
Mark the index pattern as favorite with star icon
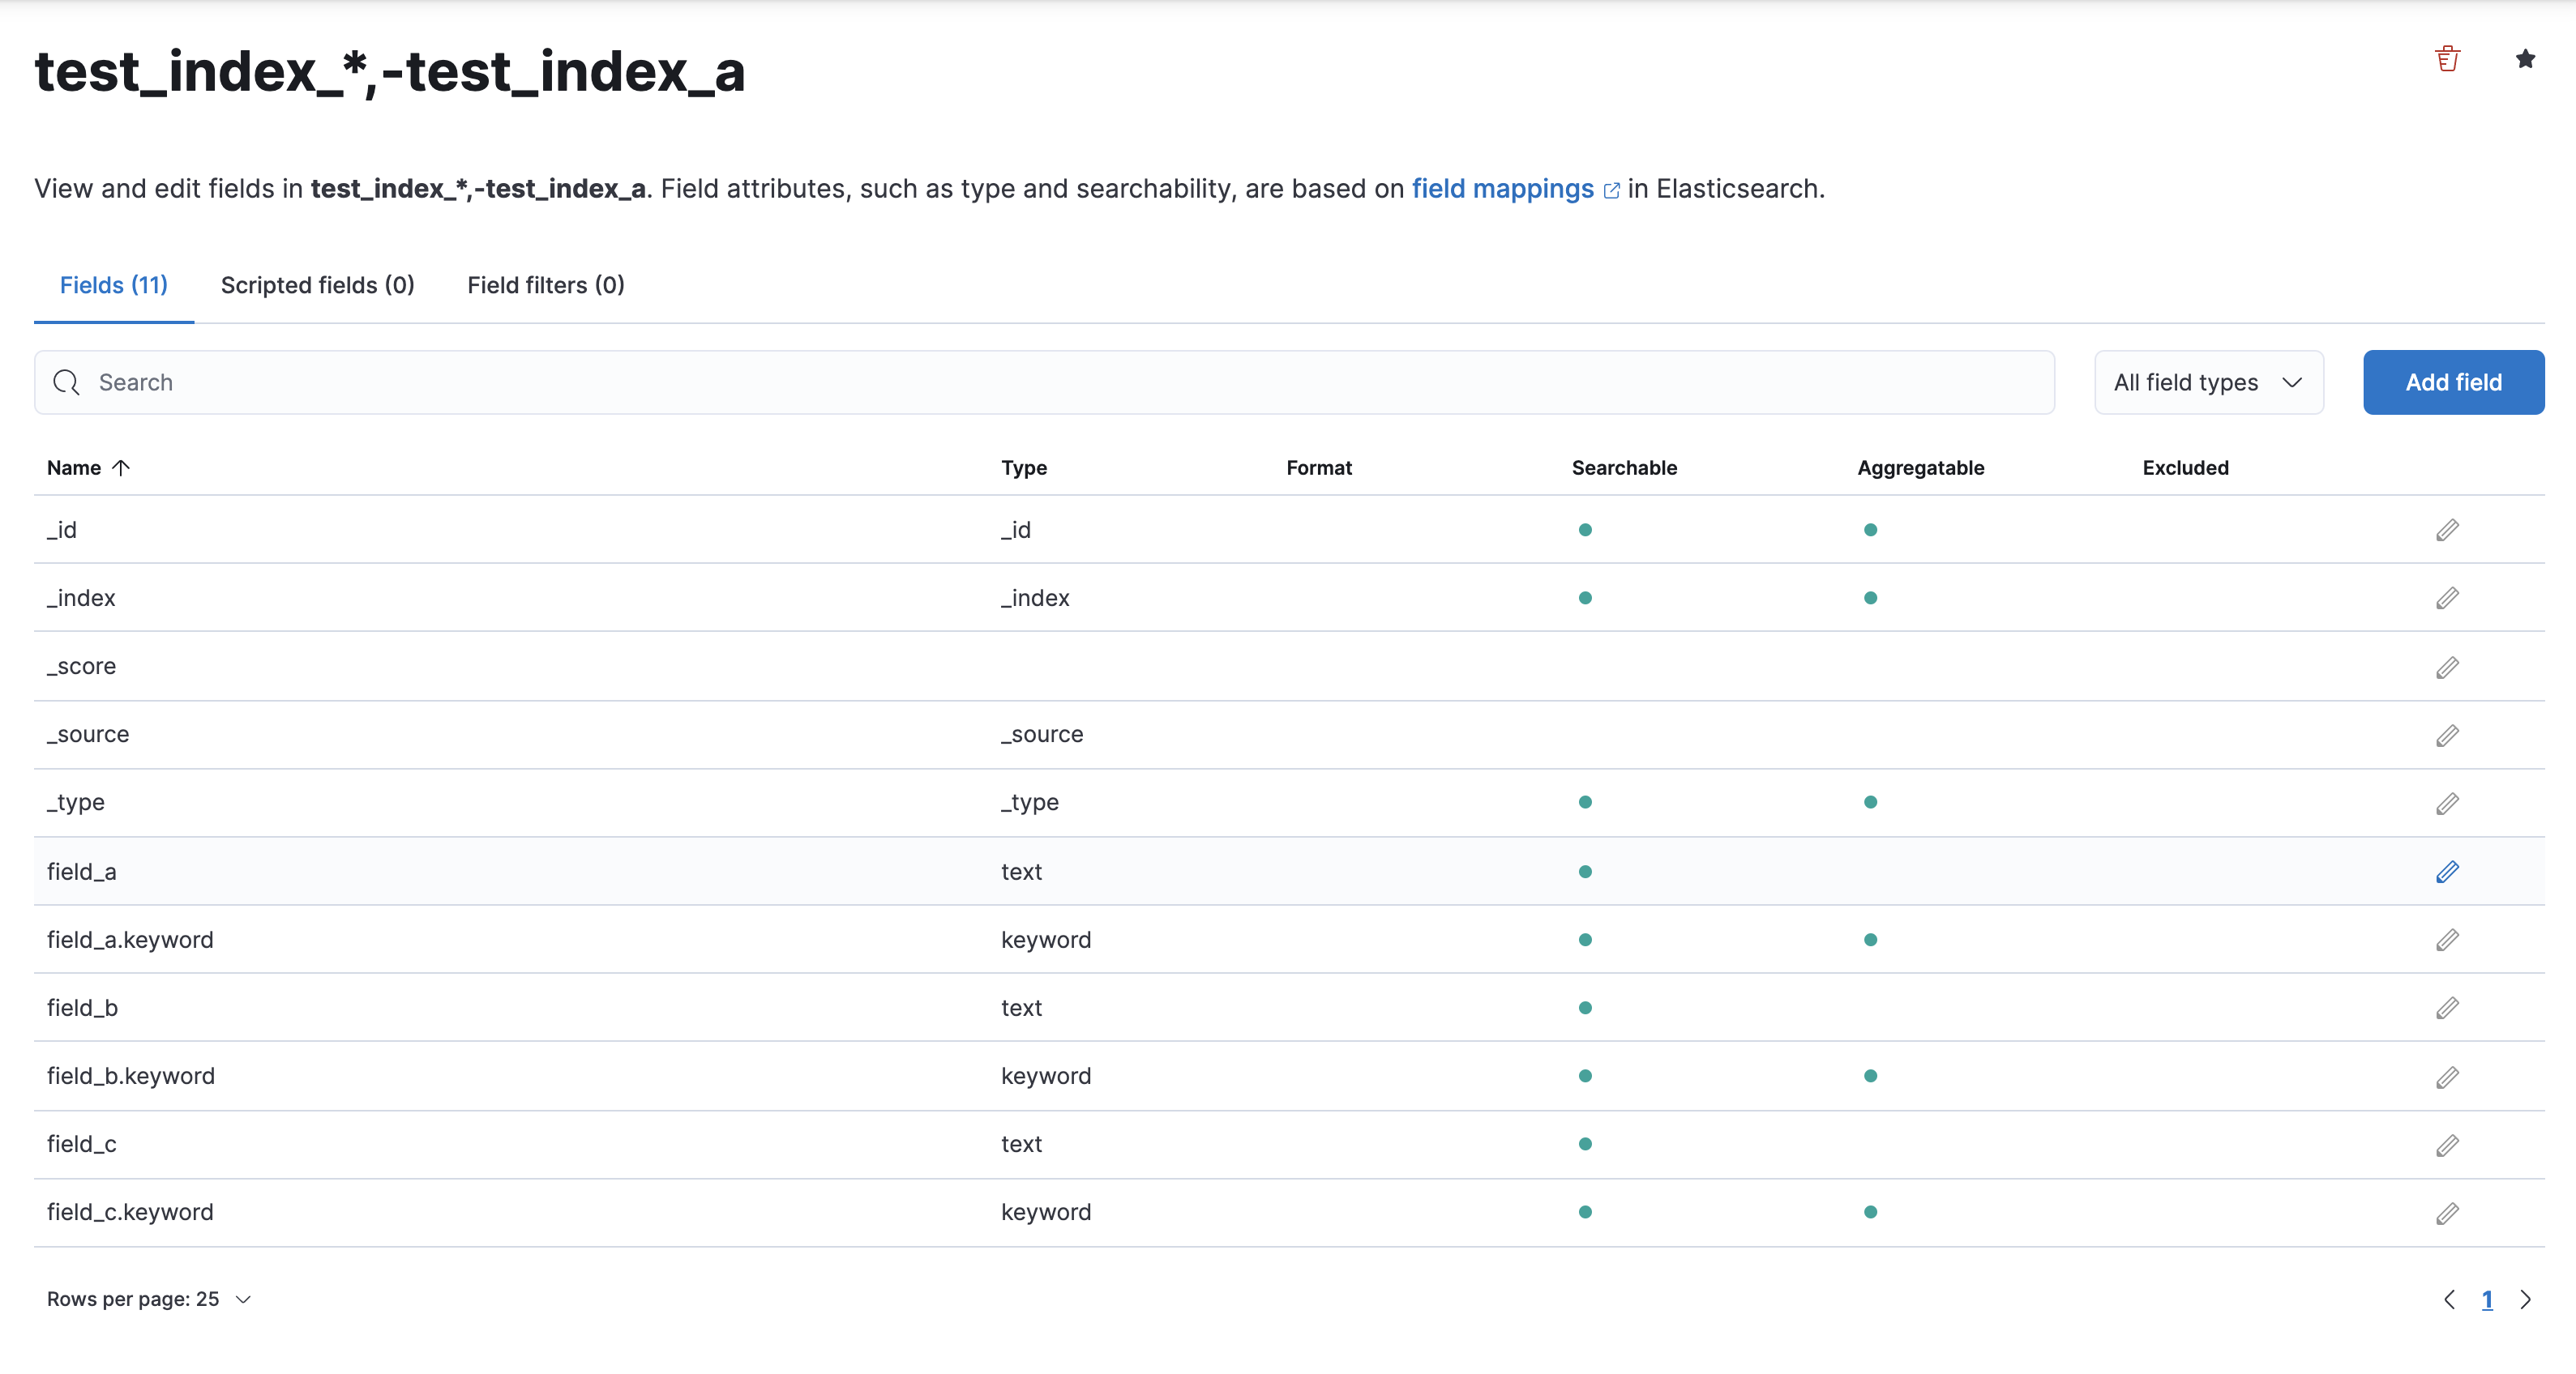[2525, 59]
